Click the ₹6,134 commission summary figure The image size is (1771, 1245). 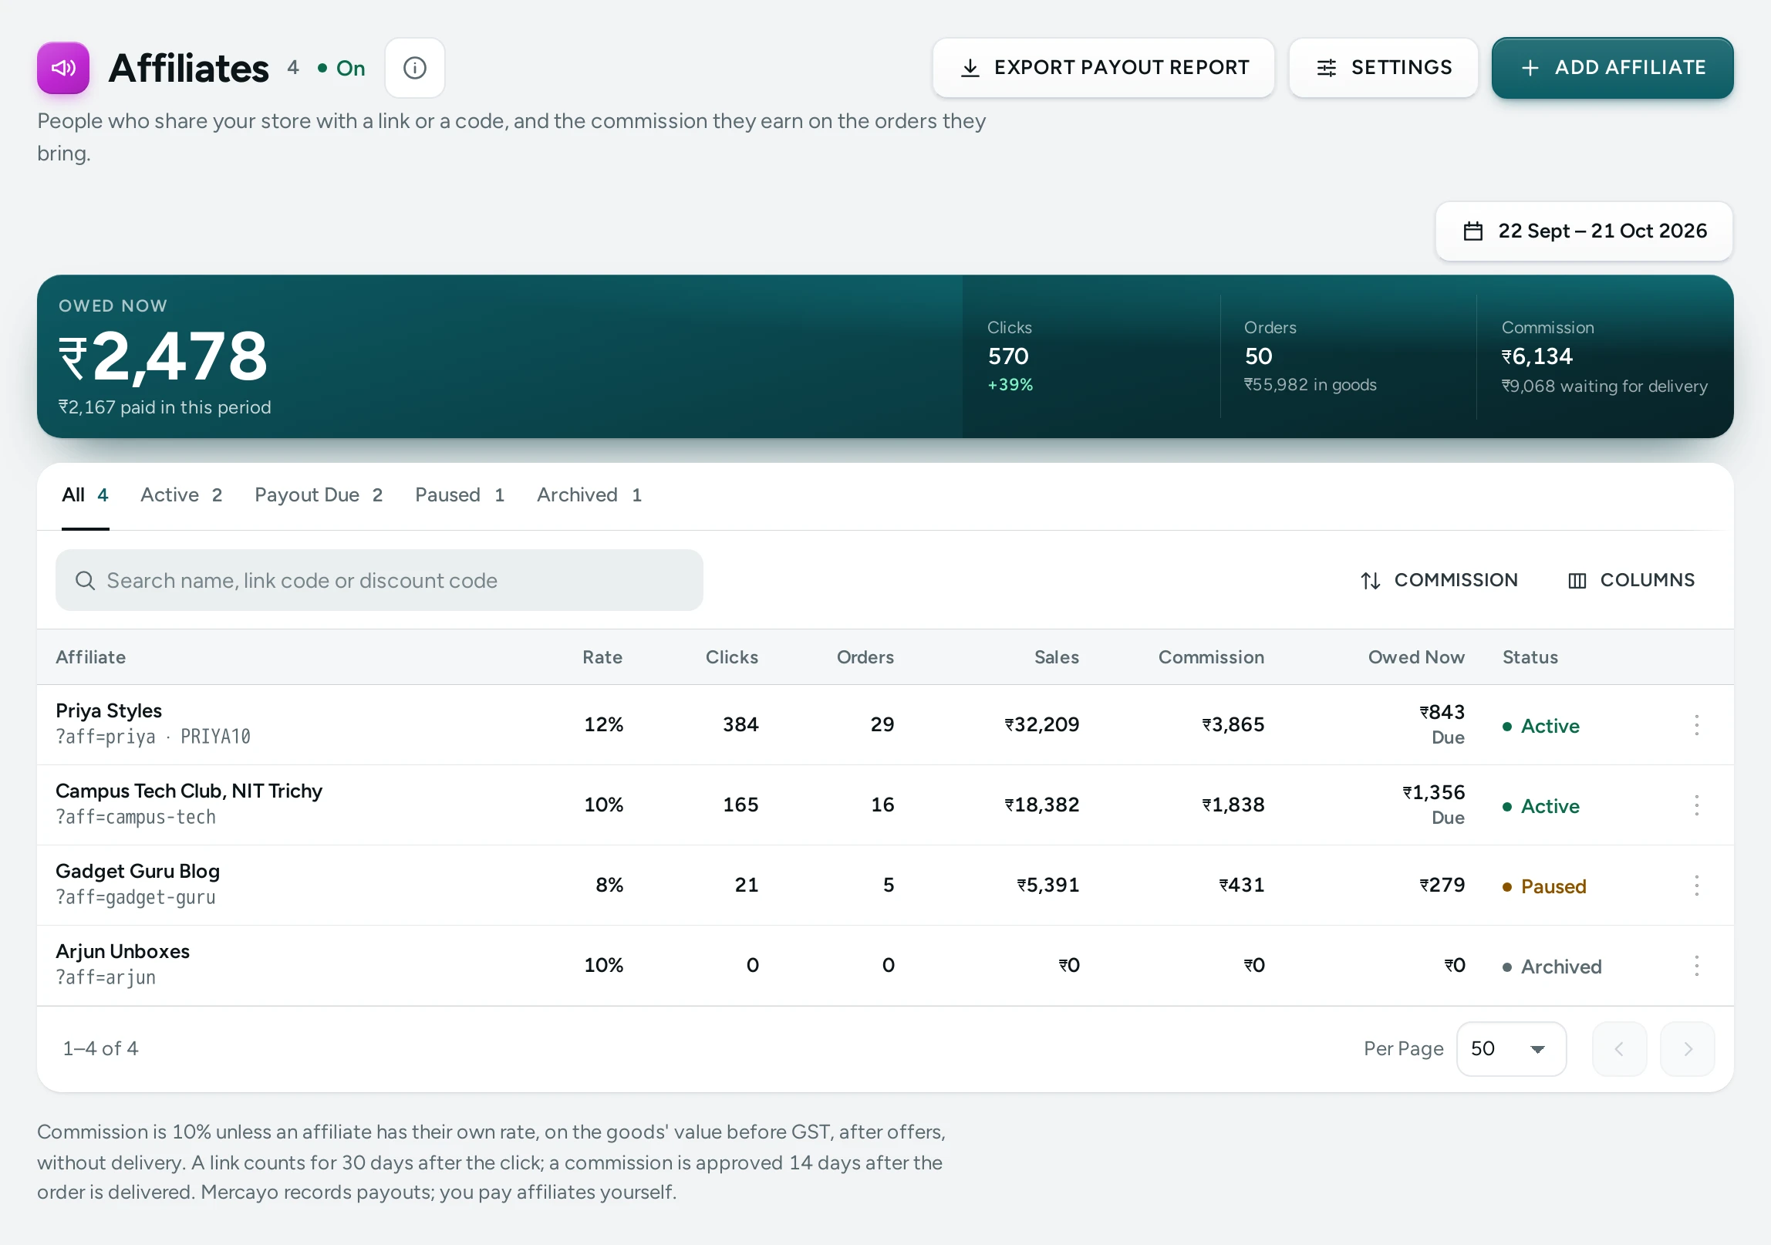(1537, 356)
